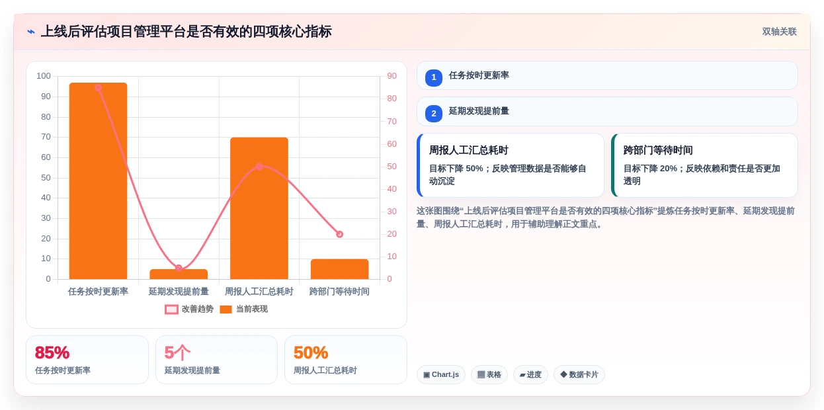Click the lightning icon beside the title
This screenshot has height=410, width=824.
tap(31, 32)
